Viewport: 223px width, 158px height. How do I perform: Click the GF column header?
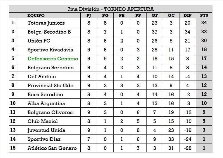click(154, 15)
